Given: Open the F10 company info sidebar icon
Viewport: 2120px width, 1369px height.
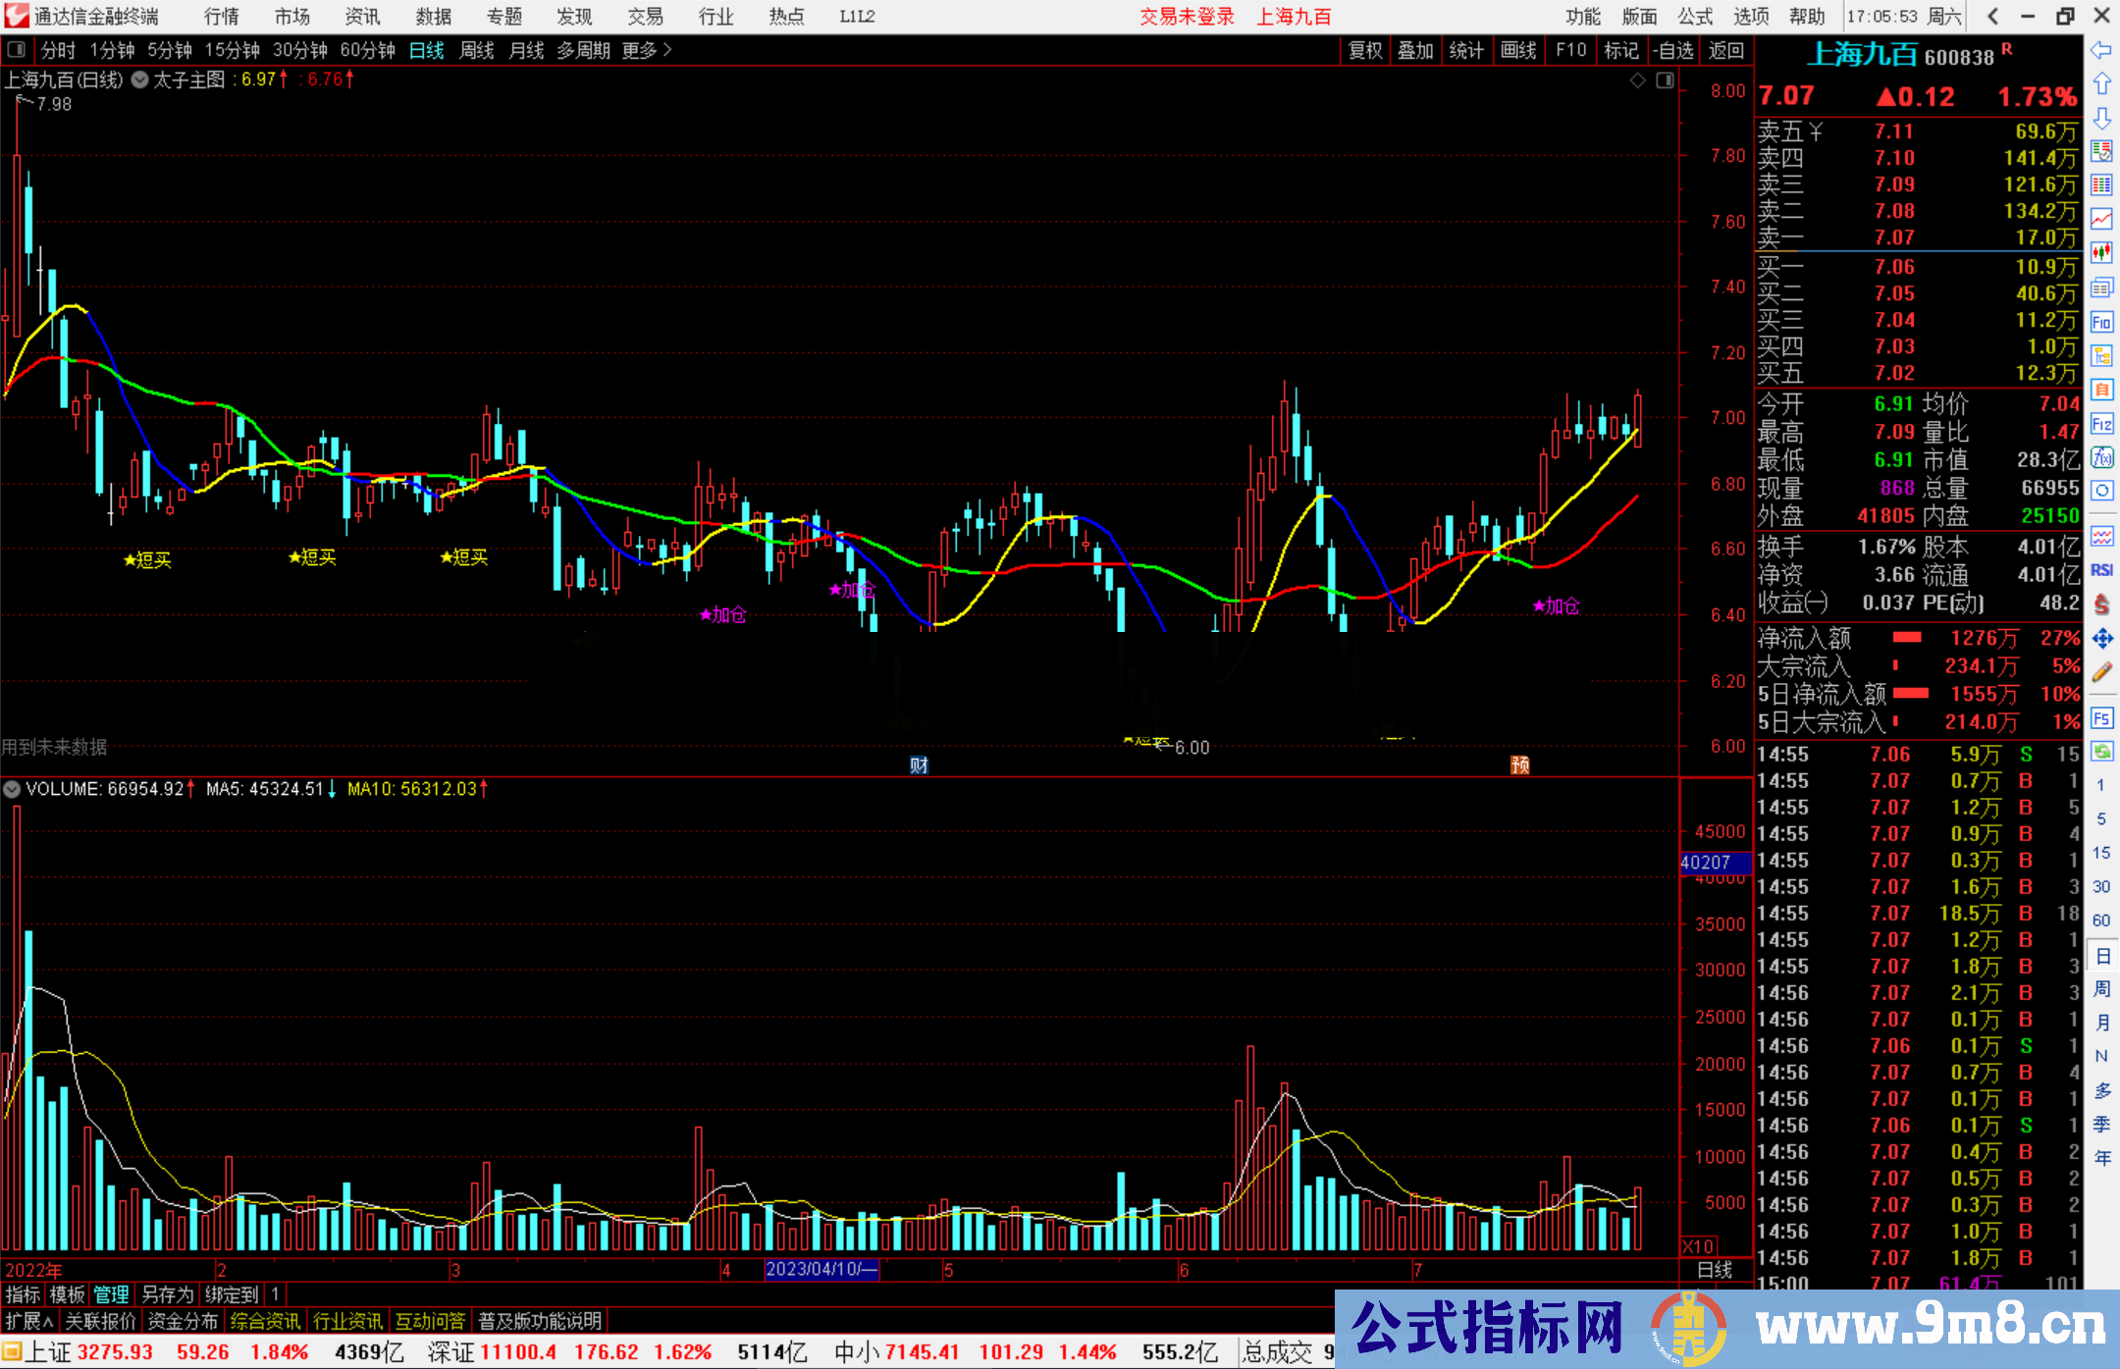Looking at the screenshot, I should click(x=2101, y=322).
